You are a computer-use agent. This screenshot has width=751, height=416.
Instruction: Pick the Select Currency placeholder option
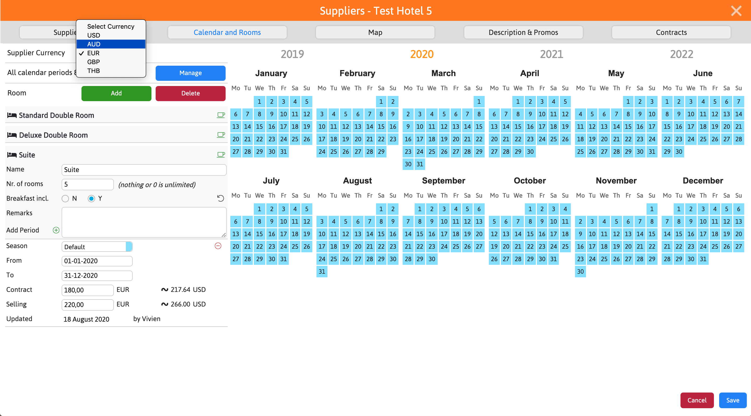pos(111,27)
